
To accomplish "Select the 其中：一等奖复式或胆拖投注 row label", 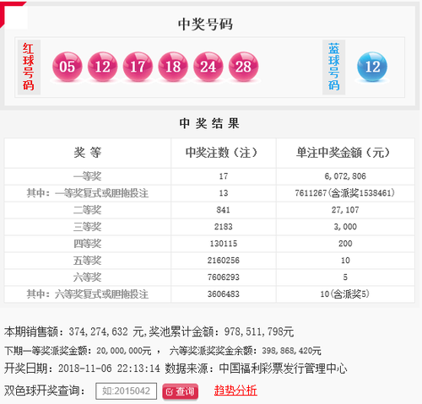I will 88,193.
